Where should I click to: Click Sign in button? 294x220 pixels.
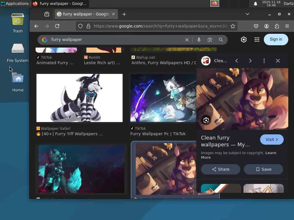[276, 40]
